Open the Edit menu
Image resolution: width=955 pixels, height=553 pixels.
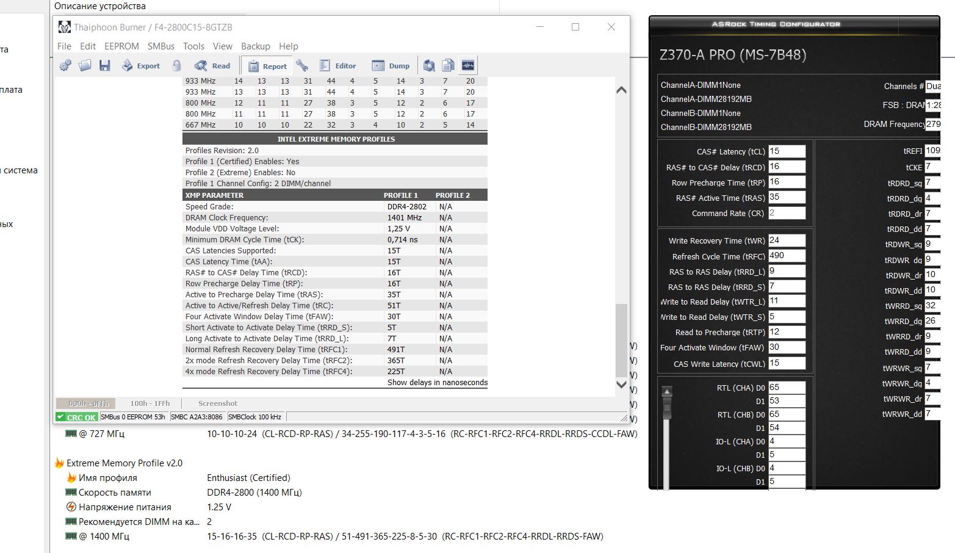point(88,46)
